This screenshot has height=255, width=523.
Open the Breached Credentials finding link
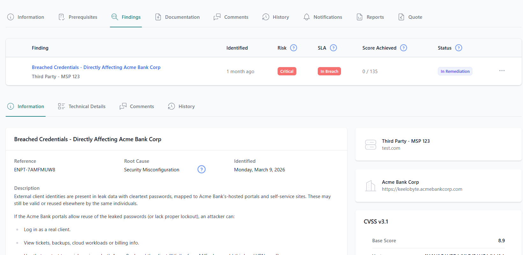(96, 67)
